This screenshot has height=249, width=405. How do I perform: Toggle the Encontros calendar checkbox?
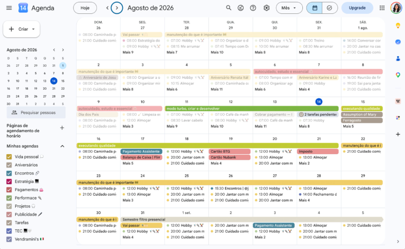(9, 174)
